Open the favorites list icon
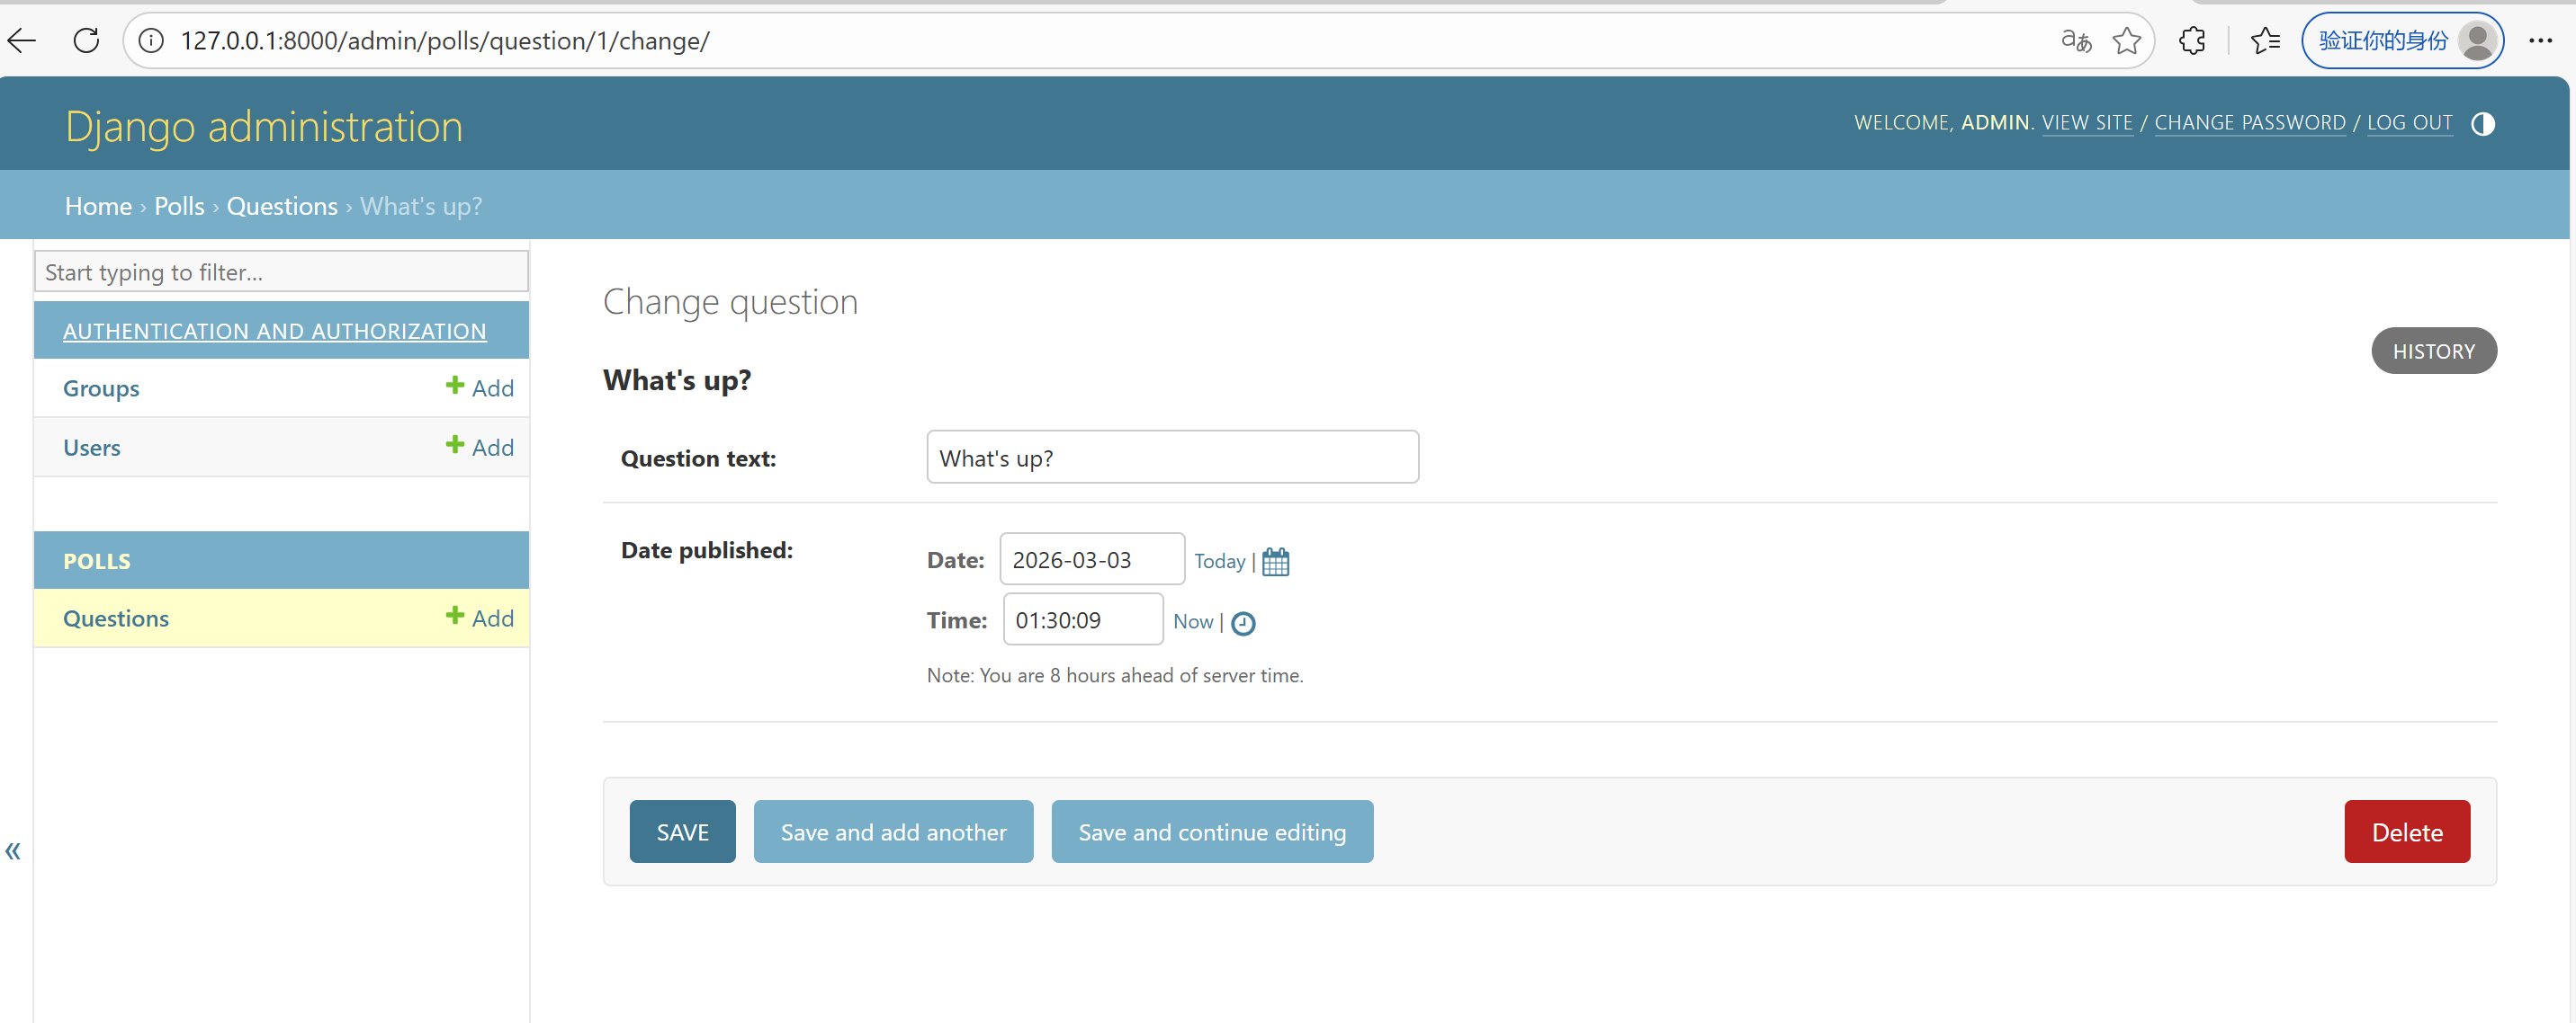This screenshot has width=2576, height=1023. tap(2265, 41)
